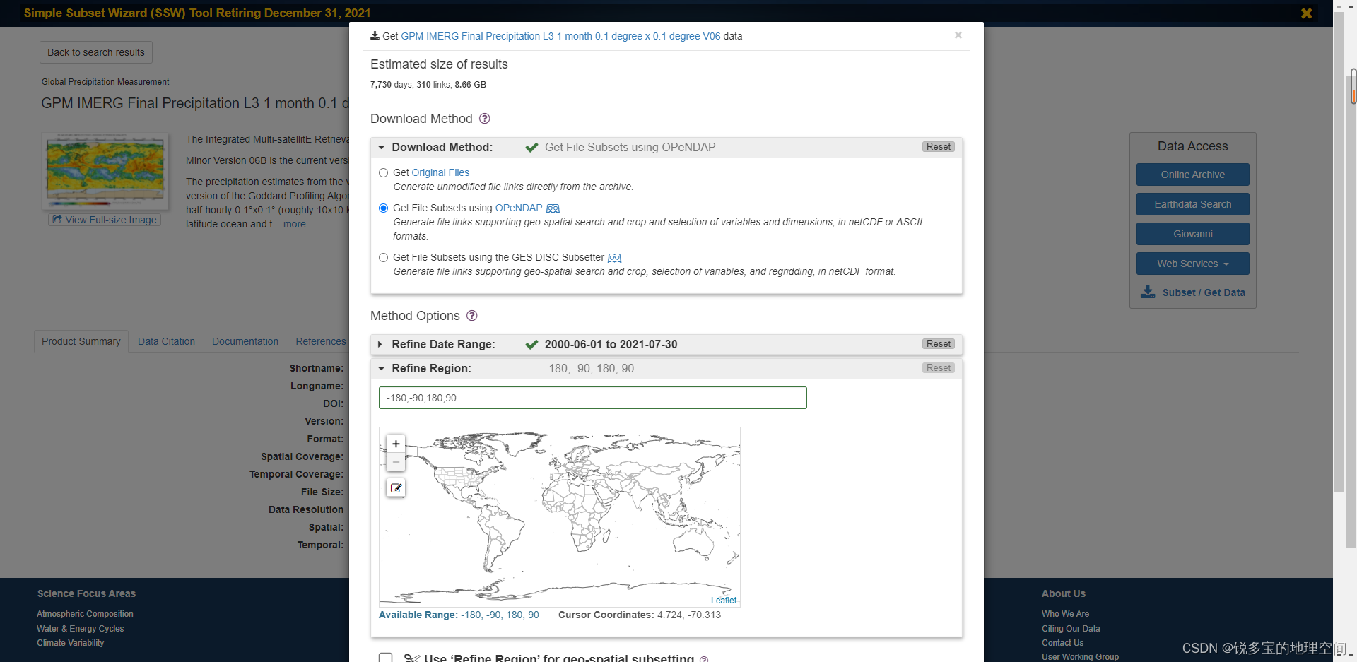Switch to the References tab
This screenshot has width=1357, height=662.
(321, 341)
